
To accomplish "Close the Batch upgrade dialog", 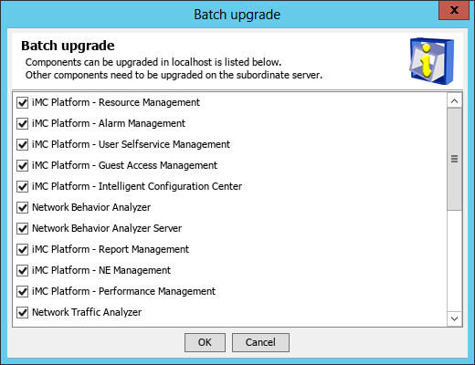I will pos(454,10).
